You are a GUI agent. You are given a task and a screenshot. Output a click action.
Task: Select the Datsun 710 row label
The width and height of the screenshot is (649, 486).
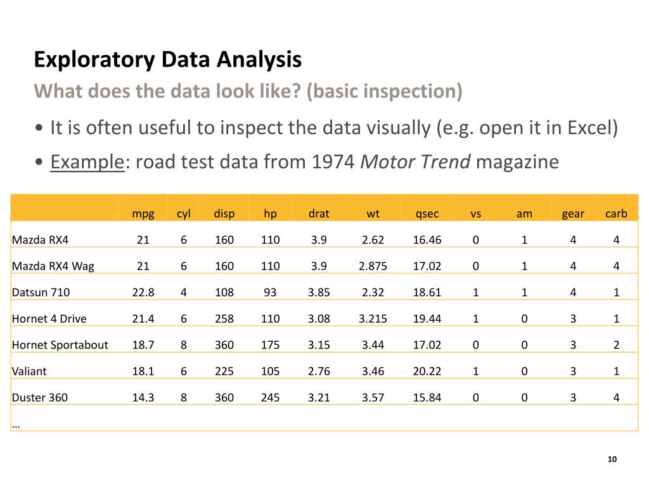coord(41,292)
